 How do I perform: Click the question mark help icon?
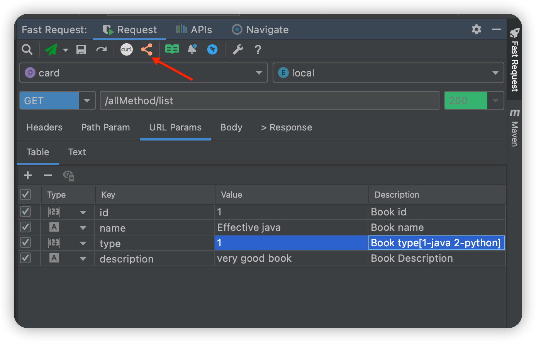pyautogui.click(x=258, y=49)
